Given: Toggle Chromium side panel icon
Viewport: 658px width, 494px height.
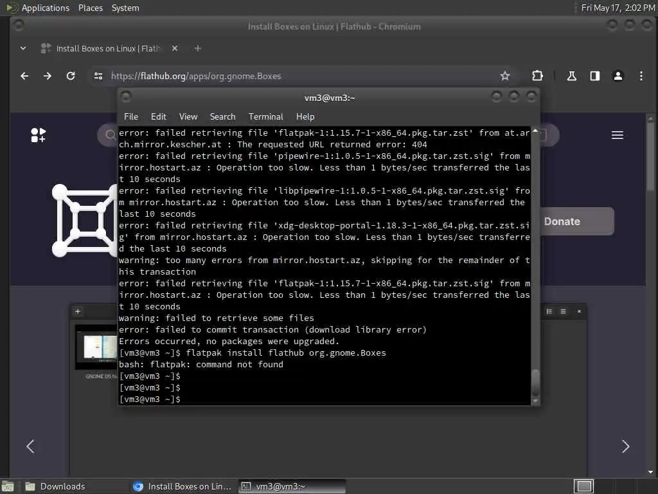Looking at the screenshot, I should [594, 76].
